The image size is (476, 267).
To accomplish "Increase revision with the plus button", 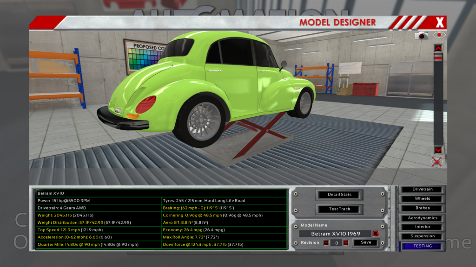I will (345, 242).
